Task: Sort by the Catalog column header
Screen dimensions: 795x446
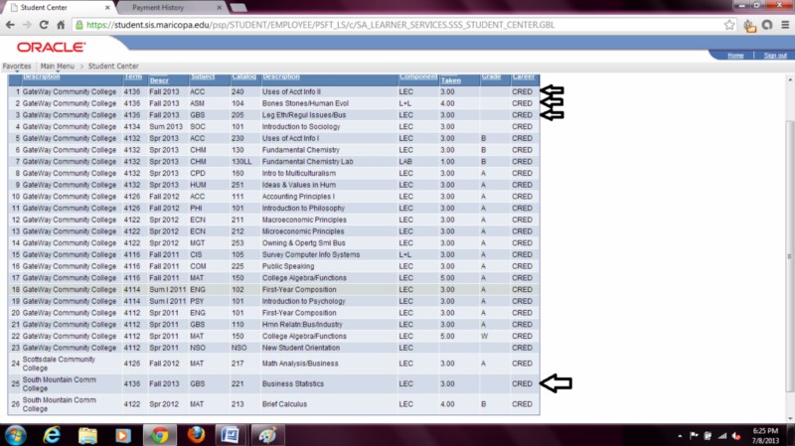Action: (x=243, y=76)
